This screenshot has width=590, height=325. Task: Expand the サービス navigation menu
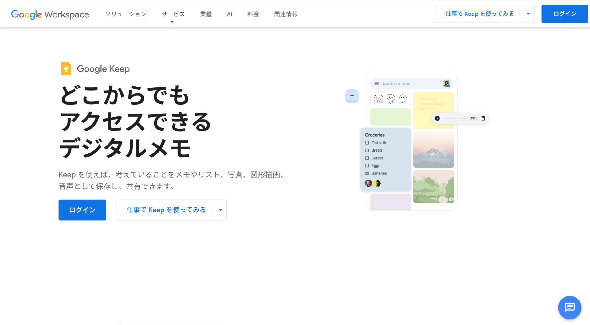(173, 14)
